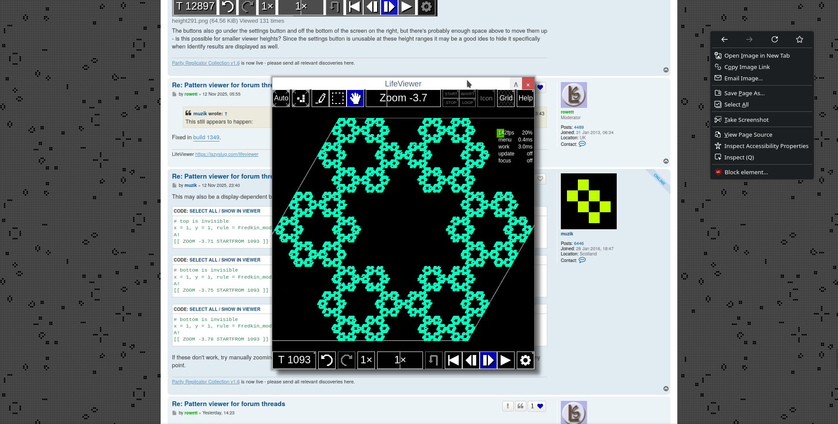Reset to start of pattern in popup
The height and width of the screenshot is (424, 838).
click(453, 360)
